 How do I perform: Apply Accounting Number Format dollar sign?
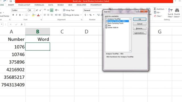coord(85,15)
